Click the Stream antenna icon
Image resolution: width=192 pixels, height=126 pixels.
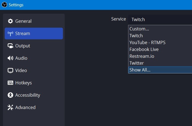(x=10, y=33)
